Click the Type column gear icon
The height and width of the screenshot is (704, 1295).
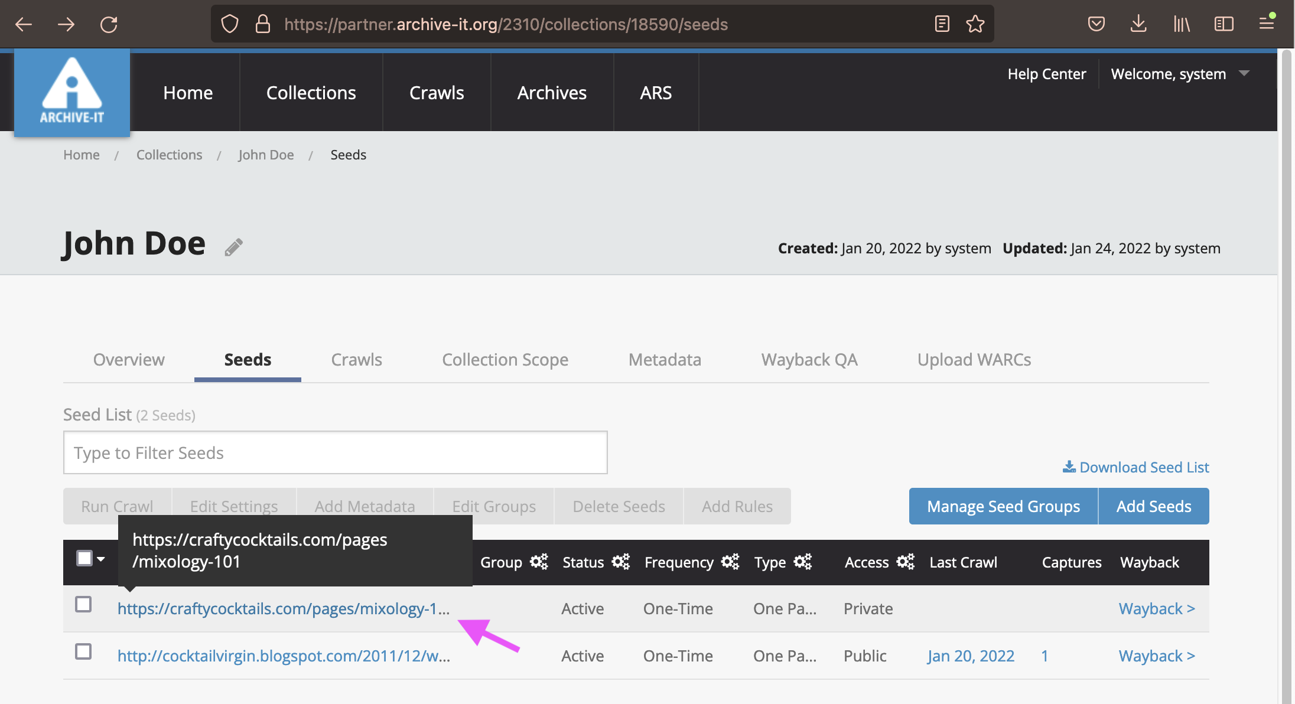click(802, 562)
